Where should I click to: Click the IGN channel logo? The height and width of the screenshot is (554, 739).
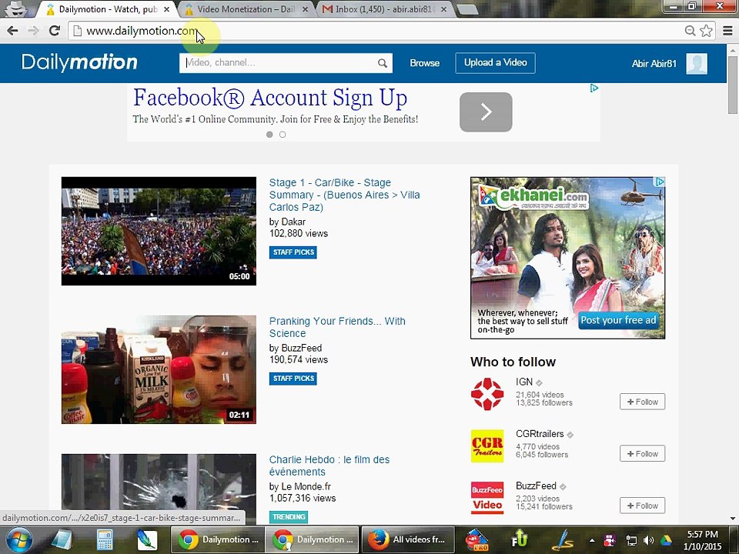tap(487, 394)
